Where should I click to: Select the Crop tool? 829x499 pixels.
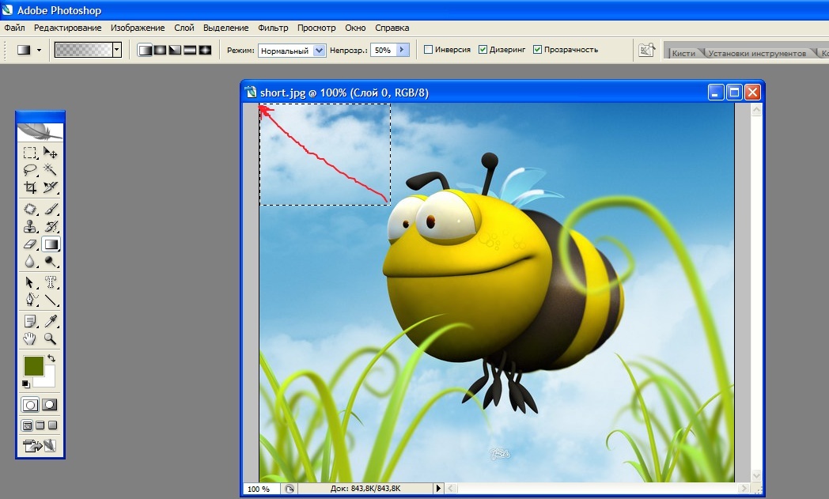[x=30, y=187]
